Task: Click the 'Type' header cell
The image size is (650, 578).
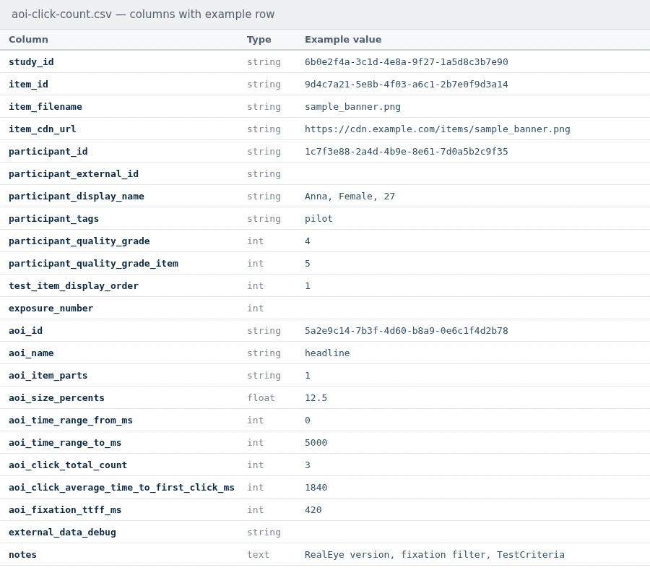Action: [259, 40]
